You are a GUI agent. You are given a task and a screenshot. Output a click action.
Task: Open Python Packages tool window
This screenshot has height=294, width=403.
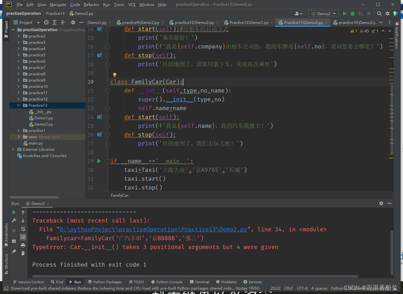pos(105,282)
